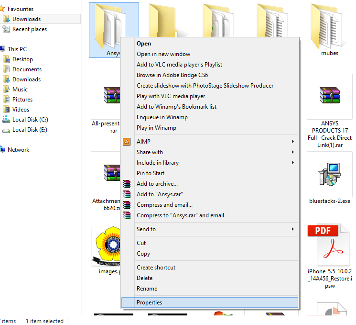Click the Pictures folder icon in sidebar

(6, 100)
